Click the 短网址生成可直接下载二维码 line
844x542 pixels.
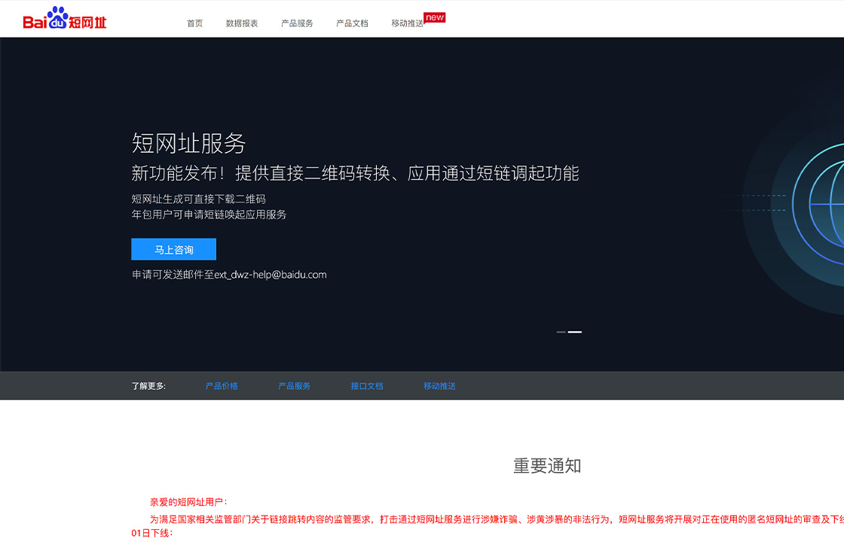(199, 199)
